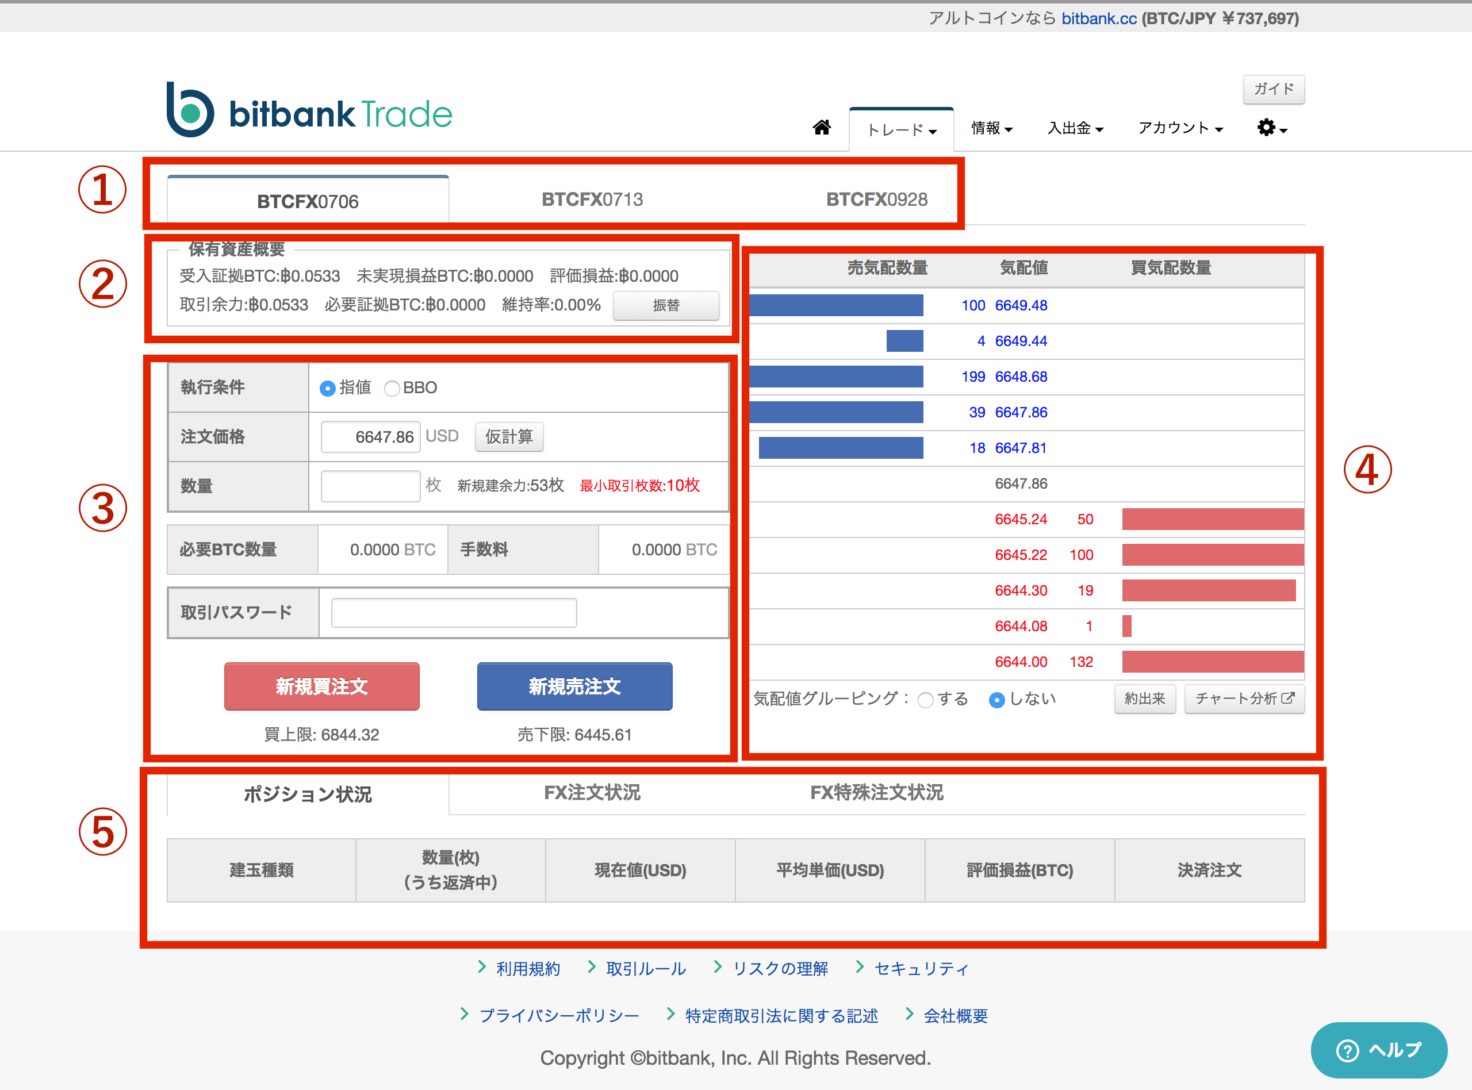Select the 指値 radio button
Screen dimensions: 1472x1090
coord(327,389)
